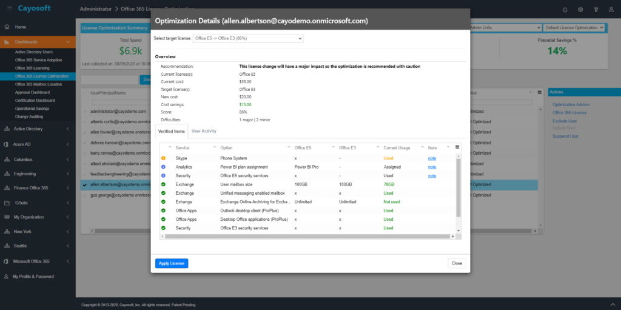Click the up chevron in footer corner
Viewport: 621px width, 310px height.
coord(613,304)
